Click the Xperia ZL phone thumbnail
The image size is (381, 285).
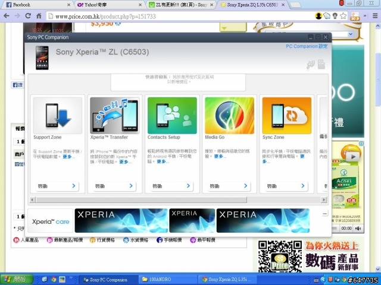[42, 58]
